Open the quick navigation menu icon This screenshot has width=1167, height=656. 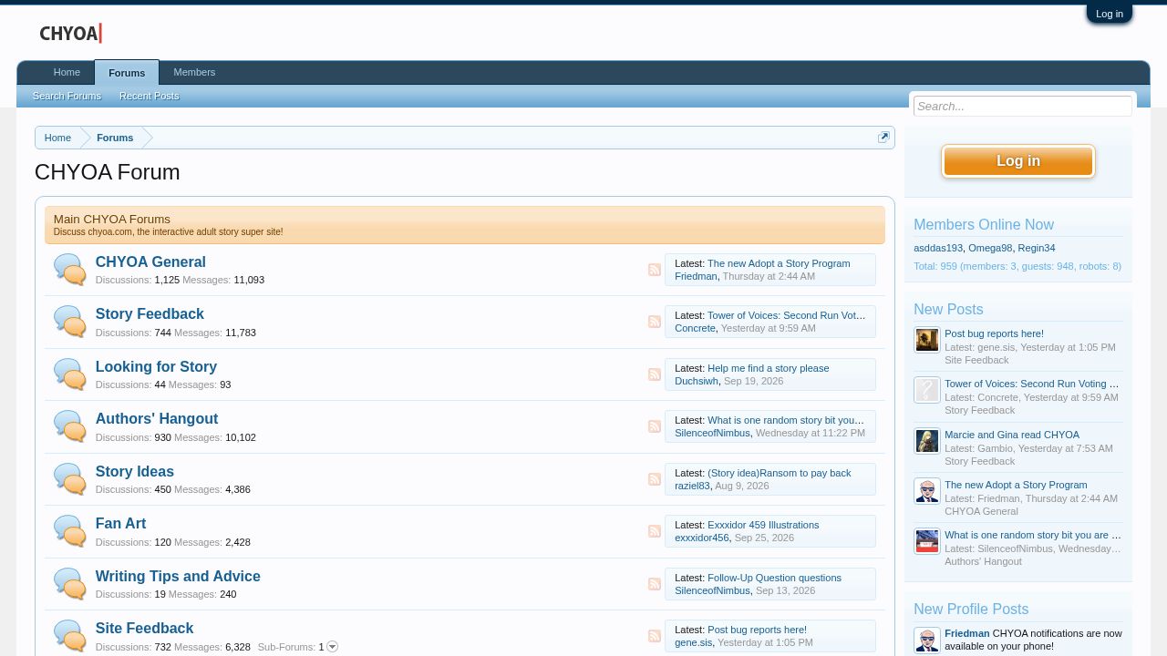pyautogui.click(x=883, y=138)
